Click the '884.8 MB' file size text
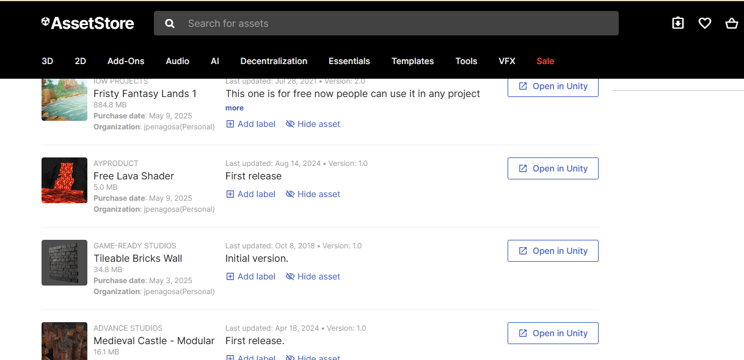The width and height of the screenshot is (744, 360). pyautogui.click(x=110, y=105)
